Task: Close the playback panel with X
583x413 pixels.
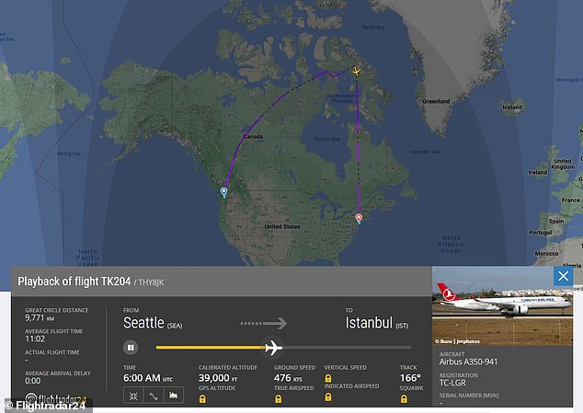Action: (563, 276)
